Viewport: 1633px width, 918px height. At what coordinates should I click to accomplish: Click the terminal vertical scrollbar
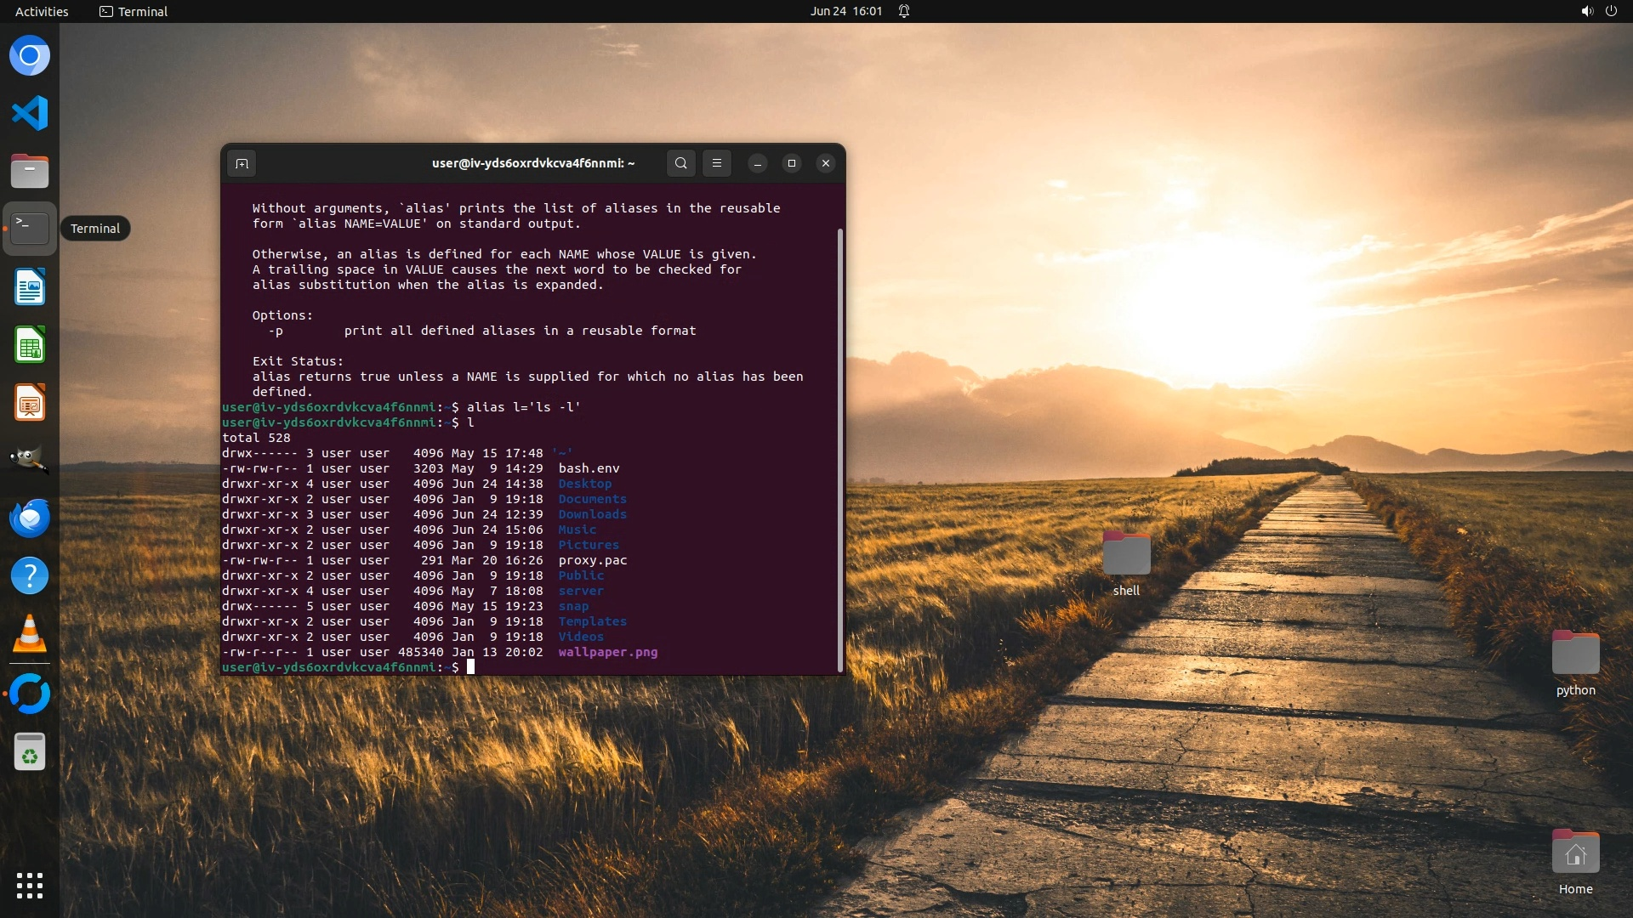[840, 449]
